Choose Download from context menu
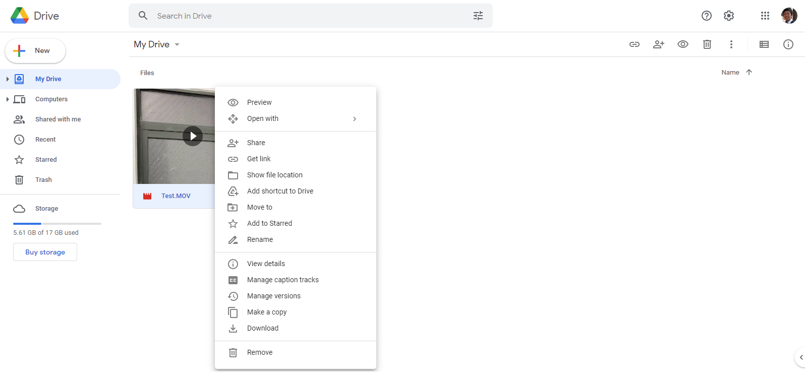This screenshot has height=380, width=805. pos(296,328)
